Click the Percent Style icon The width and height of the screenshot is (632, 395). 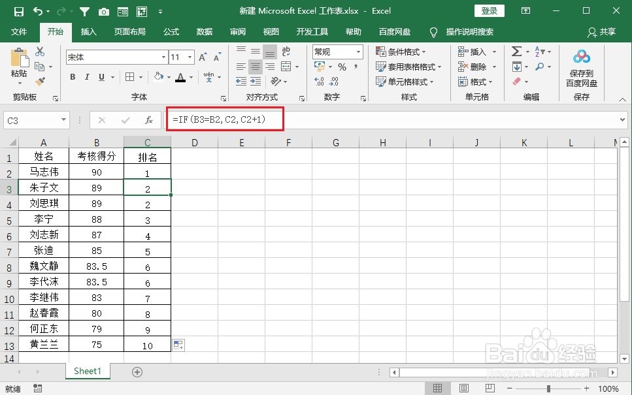point(342,67)
